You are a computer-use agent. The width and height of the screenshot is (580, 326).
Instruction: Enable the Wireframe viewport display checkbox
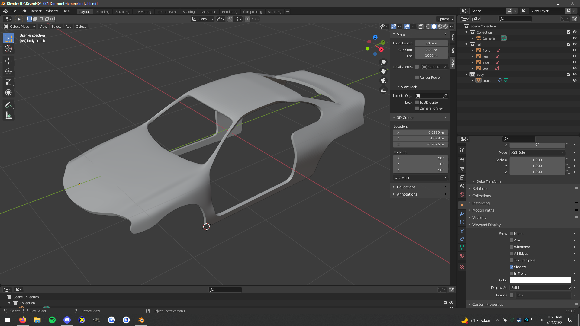click(x=511, y=247)
